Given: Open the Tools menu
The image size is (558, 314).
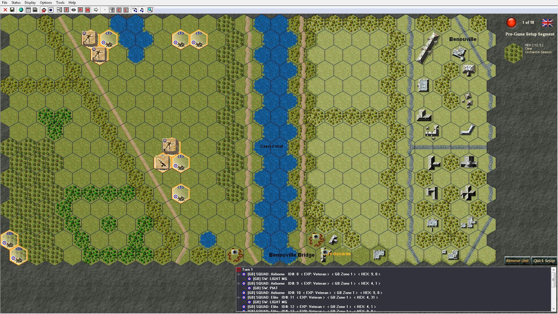Looking at the screenshot, I should [60, 3].
